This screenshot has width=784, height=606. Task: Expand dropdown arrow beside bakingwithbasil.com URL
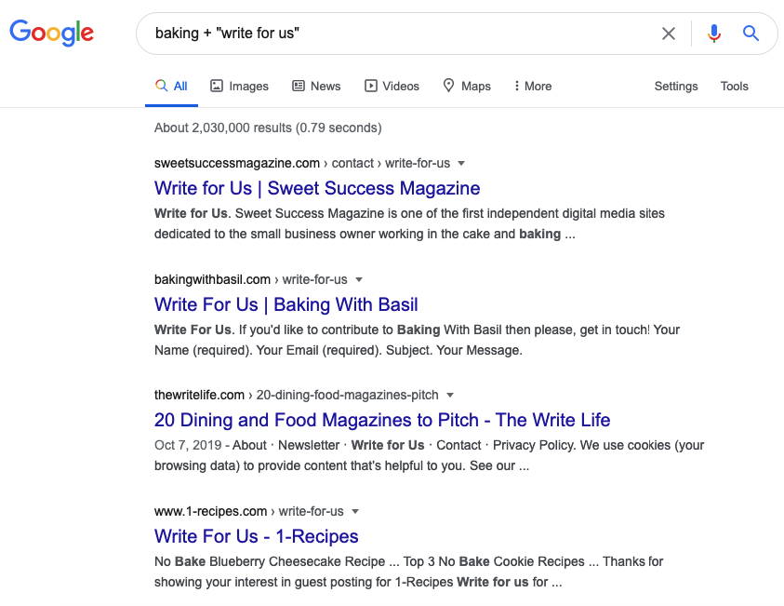pos(358,280)
